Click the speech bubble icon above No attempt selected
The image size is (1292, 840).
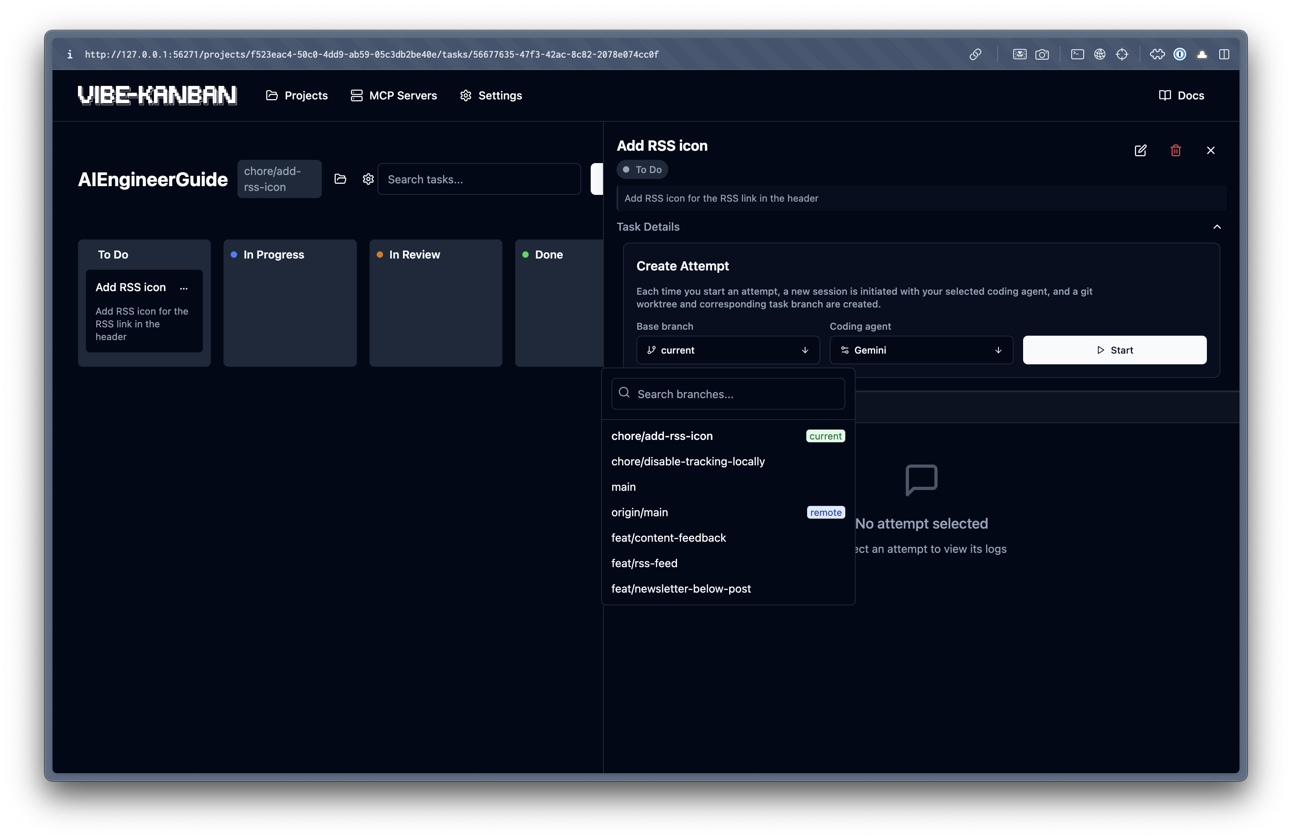pyautogui.click(x=921, y=480)
